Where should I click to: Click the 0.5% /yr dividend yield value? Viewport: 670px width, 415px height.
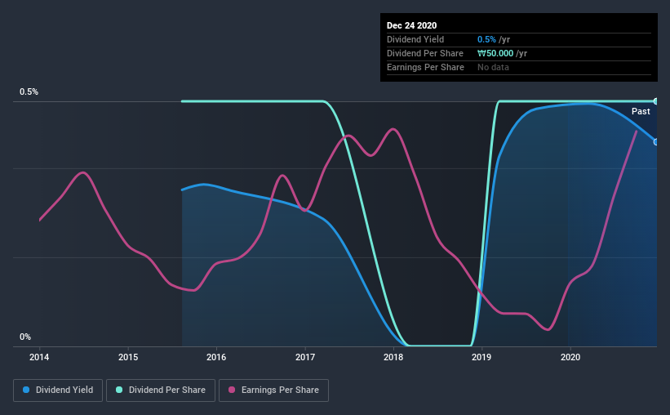(x=494, y=39)
